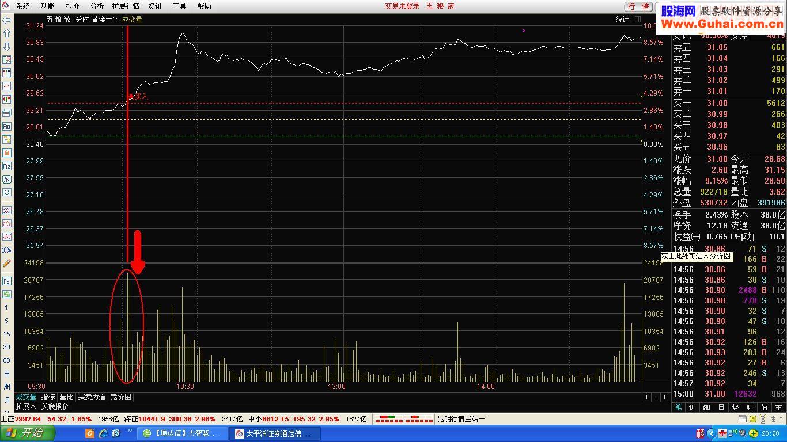Switch to the 竞价图 tab

(121, 397)
